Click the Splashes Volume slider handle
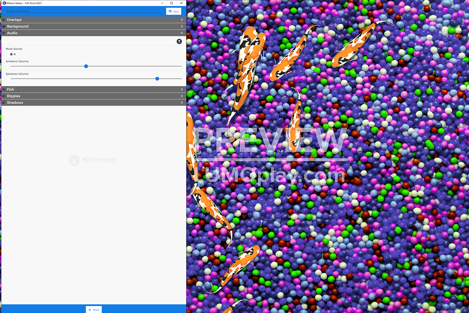 [157, 79]
